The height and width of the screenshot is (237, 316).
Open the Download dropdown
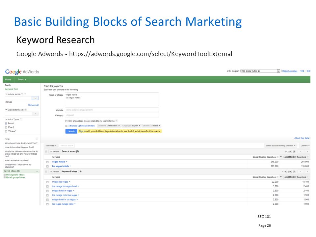pos(51,145)
